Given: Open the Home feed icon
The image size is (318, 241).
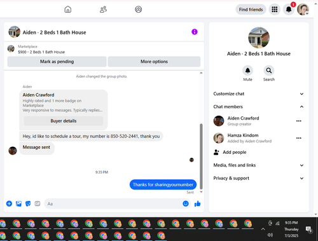Looking at the screenshot, I should coord(68,10).
